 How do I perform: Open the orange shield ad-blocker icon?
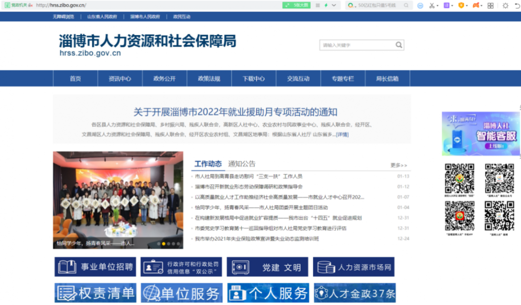tap(462, 5)
